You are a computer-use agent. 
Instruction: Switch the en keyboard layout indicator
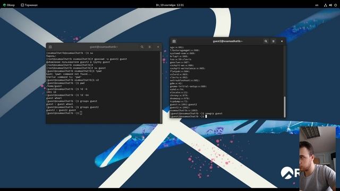[317, 5]
